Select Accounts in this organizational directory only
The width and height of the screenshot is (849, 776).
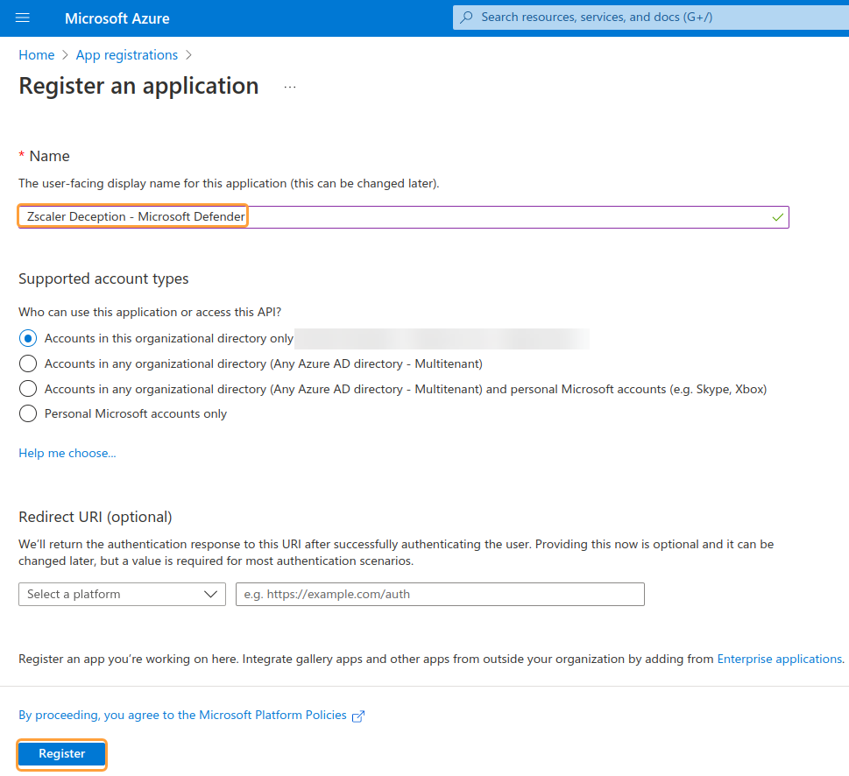point(26,338)
